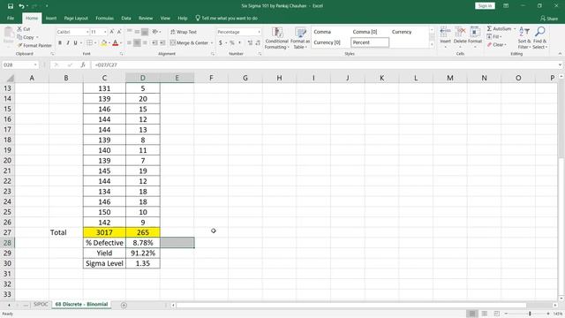The height and width of the screenshot is (318, 565).
Task: Apply the Comma [0] cell style
Action: tap(365, 32)
